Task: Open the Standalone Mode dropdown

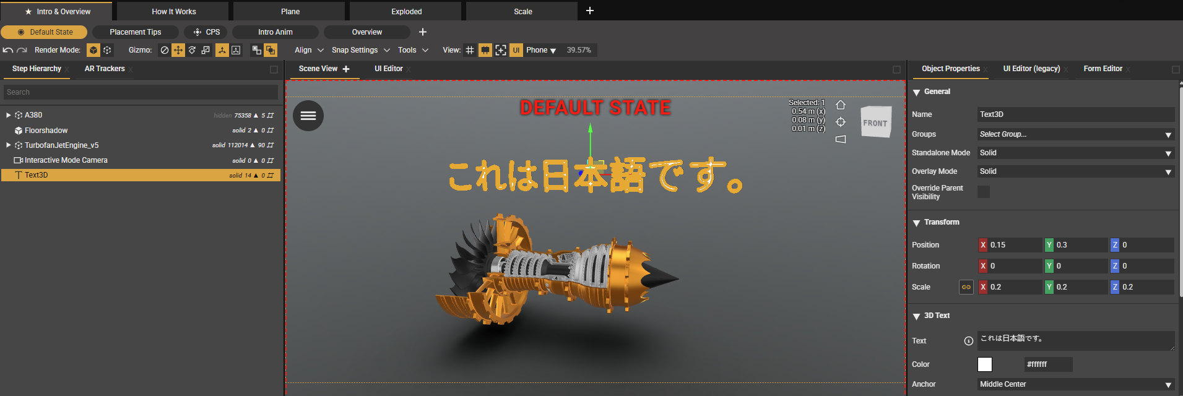Action: 1075,153
